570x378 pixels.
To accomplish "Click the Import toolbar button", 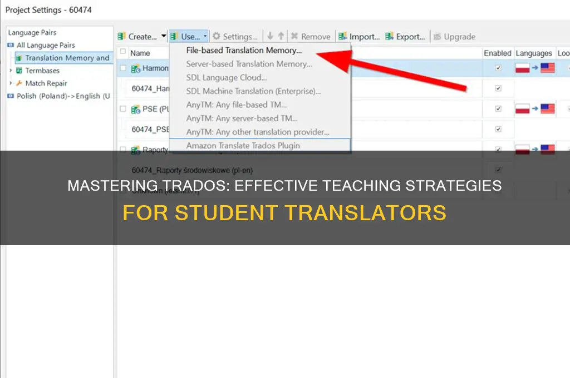I will tap(359, 36).
